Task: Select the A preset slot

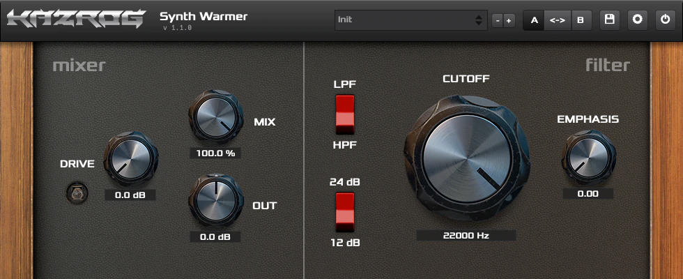Action: (x=534, y=20)
